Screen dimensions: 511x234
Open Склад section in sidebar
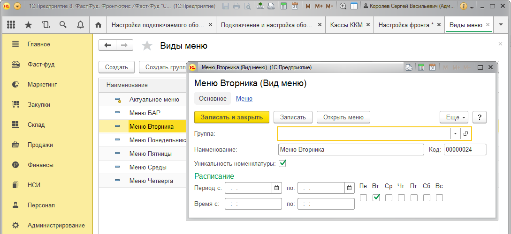46,125
